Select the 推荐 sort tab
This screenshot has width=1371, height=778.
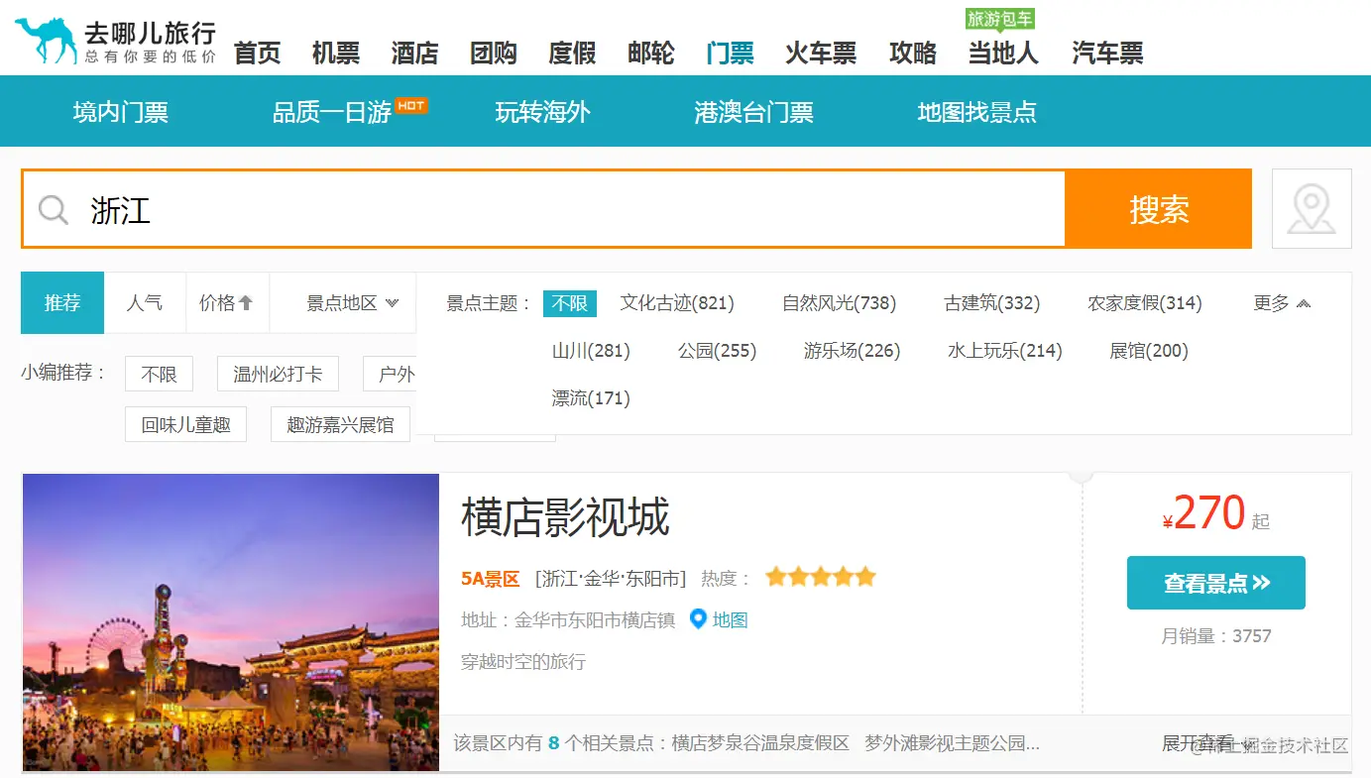62,303
